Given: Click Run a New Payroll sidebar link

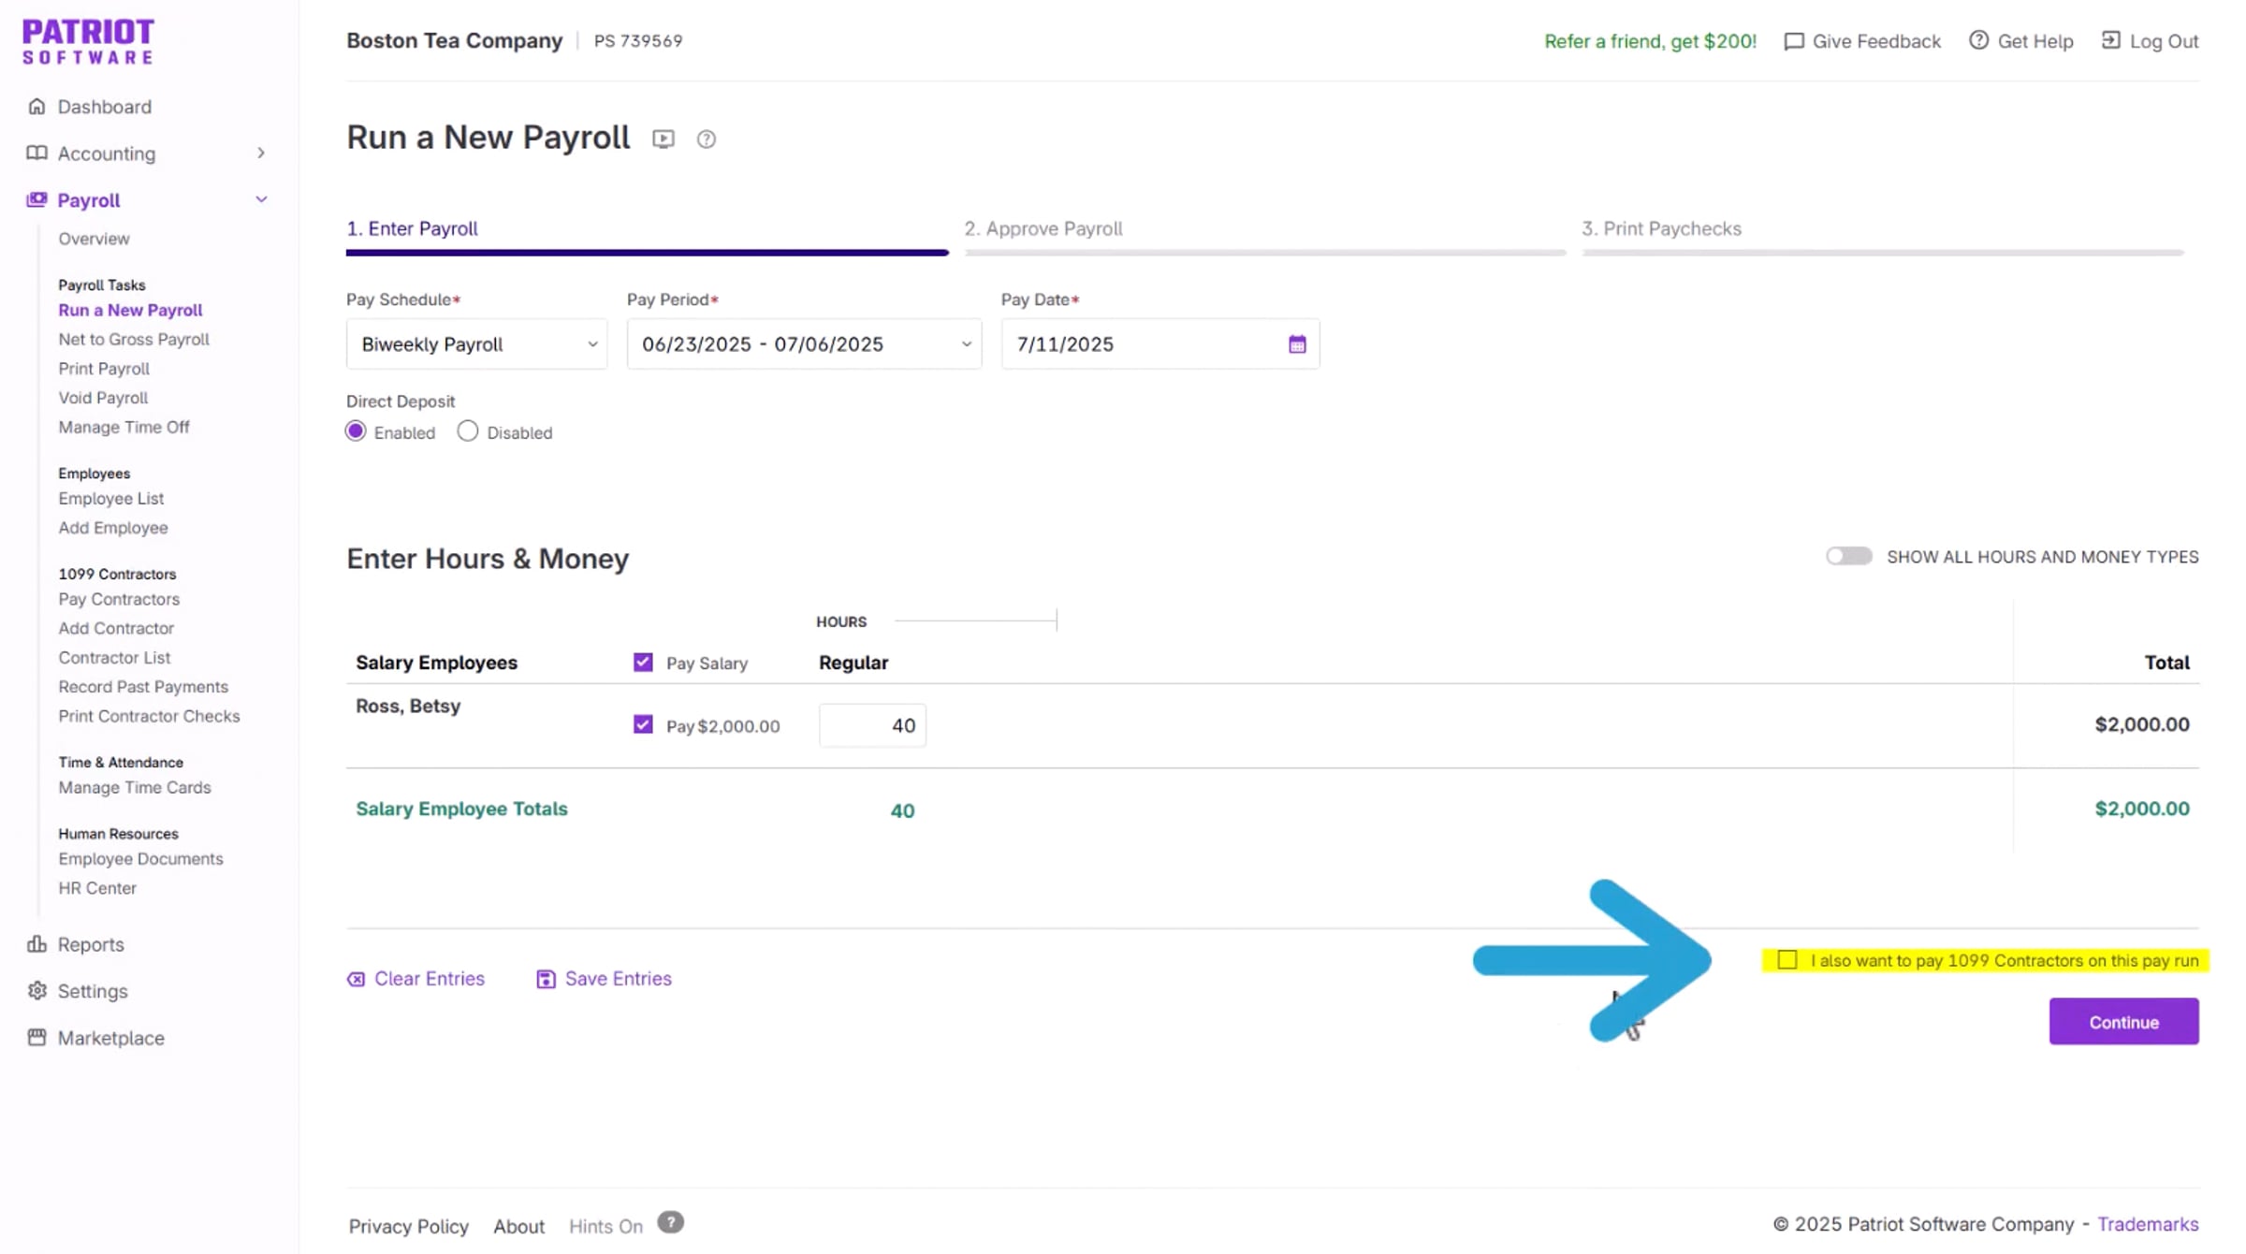Looking at the screenshot, I should click(130, 310).
